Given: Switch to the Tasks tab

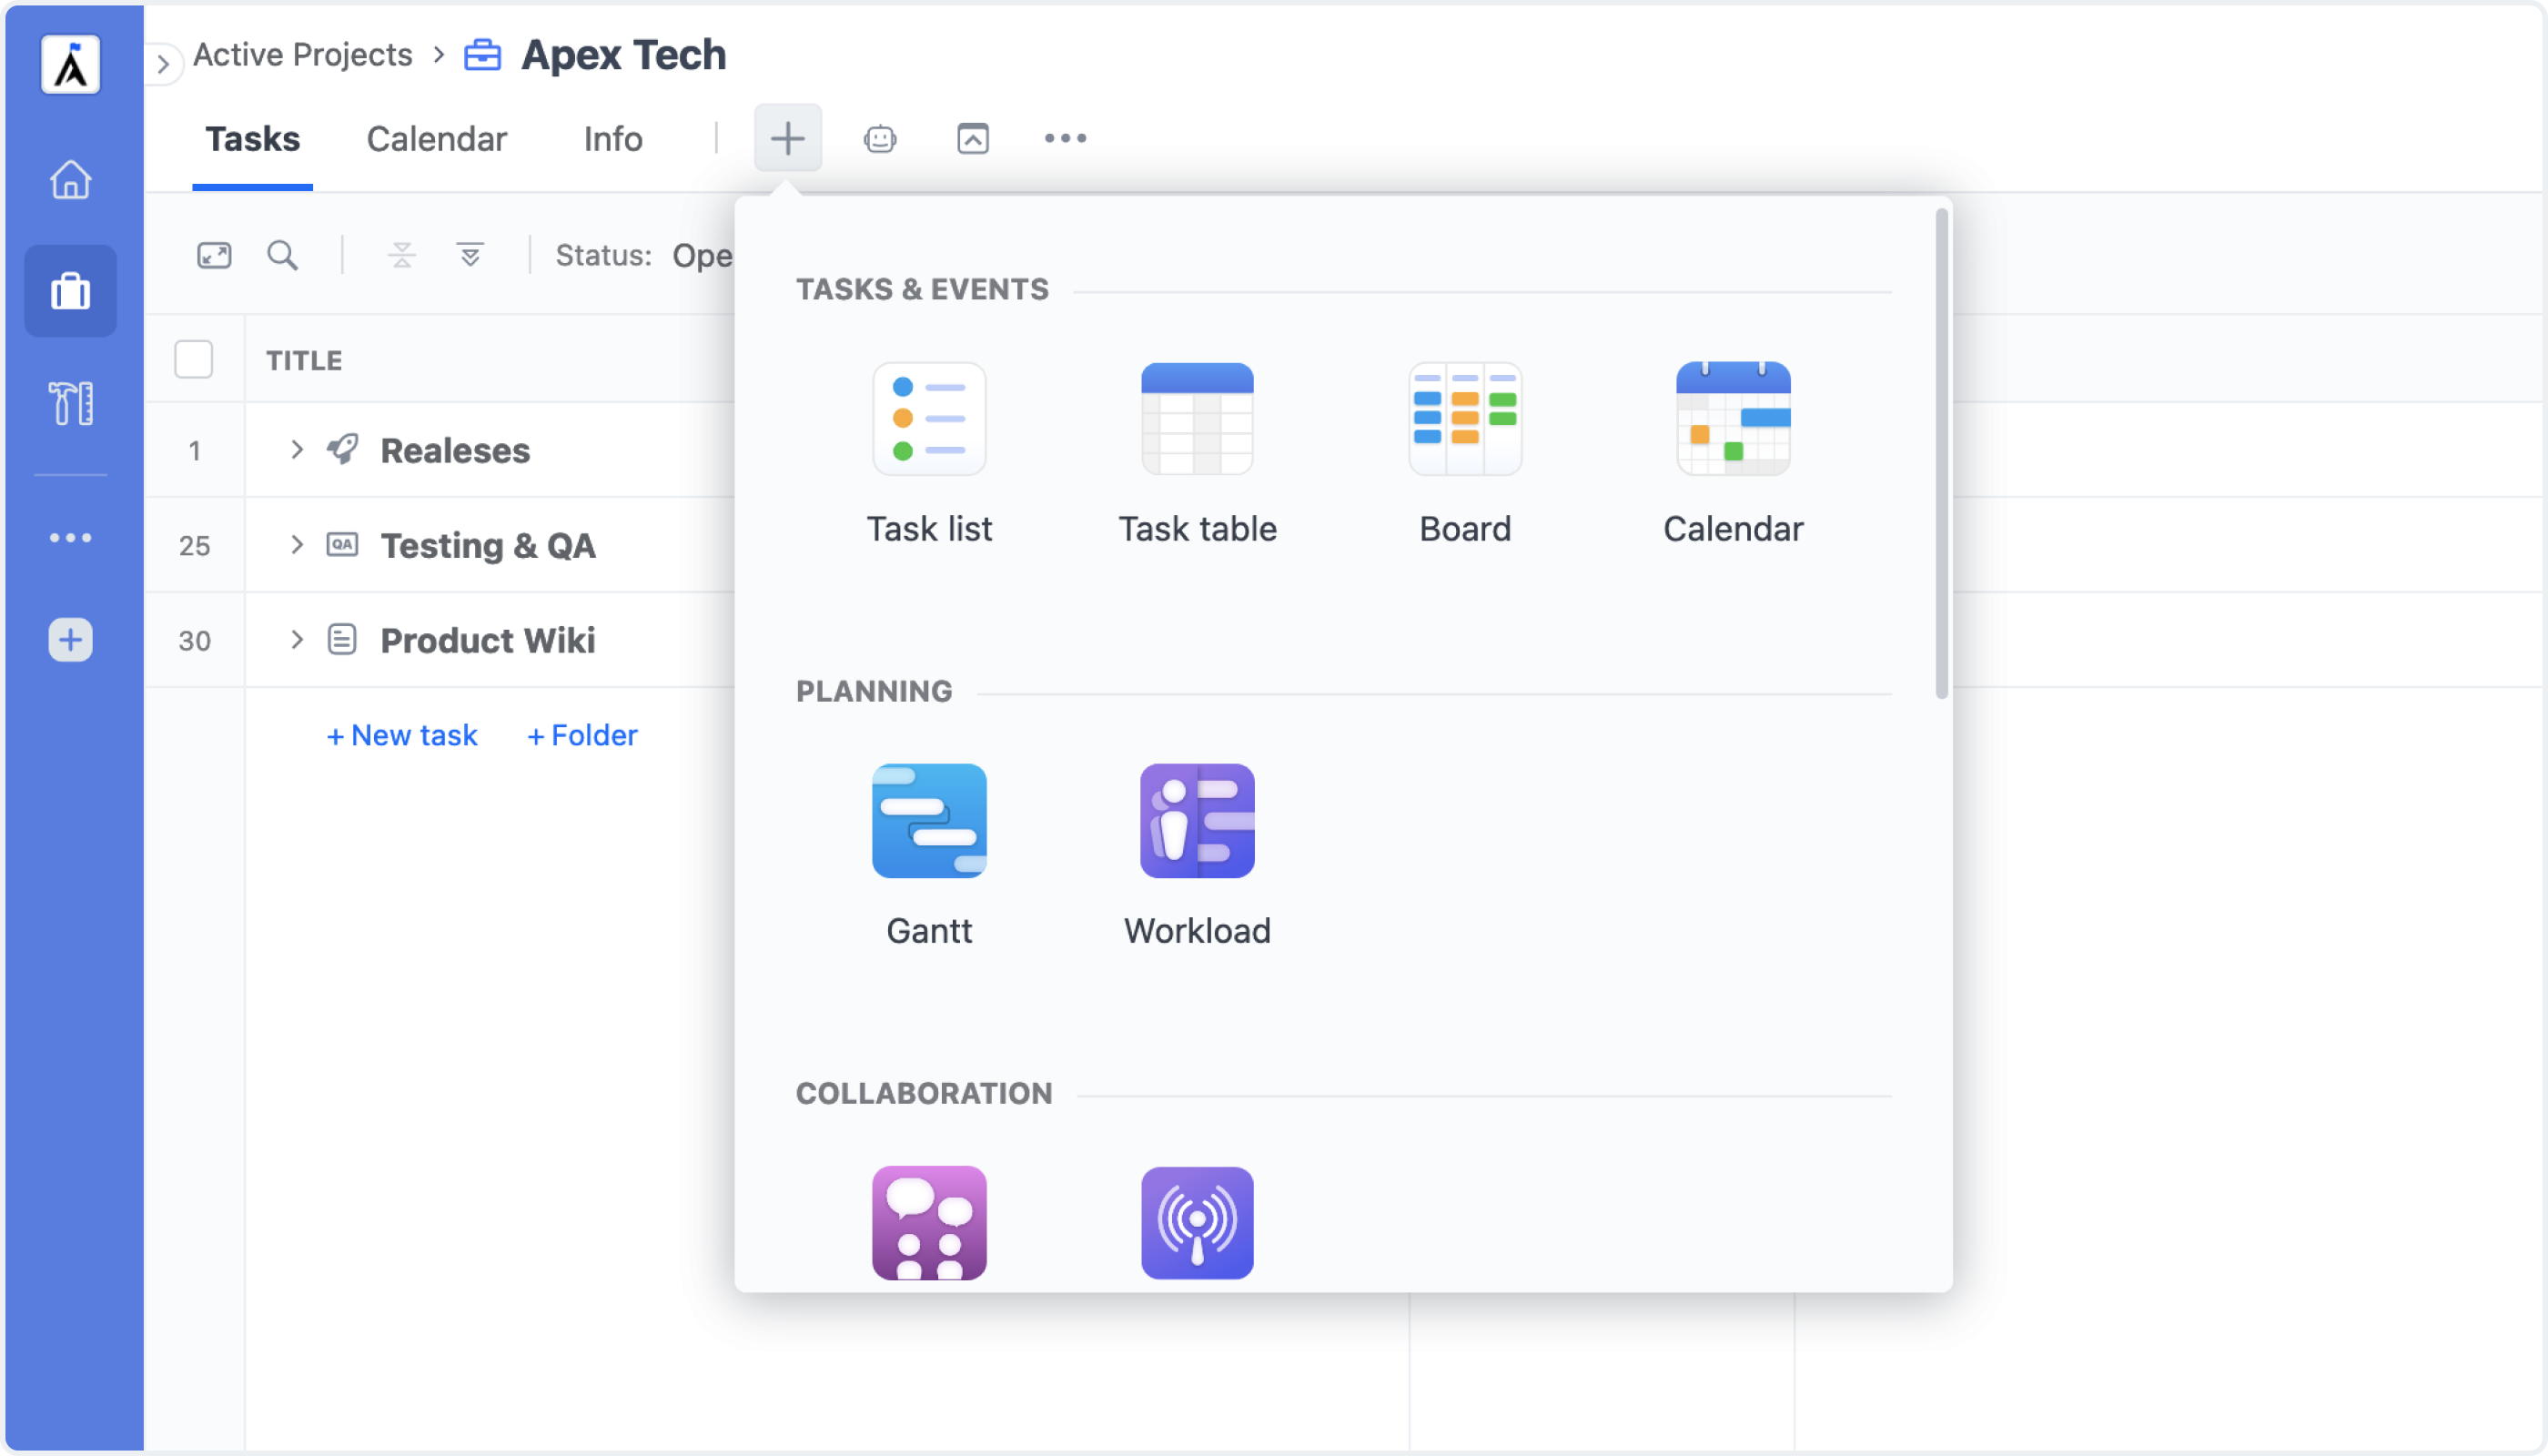Looking at the screenshot, I should click(252, 139).
